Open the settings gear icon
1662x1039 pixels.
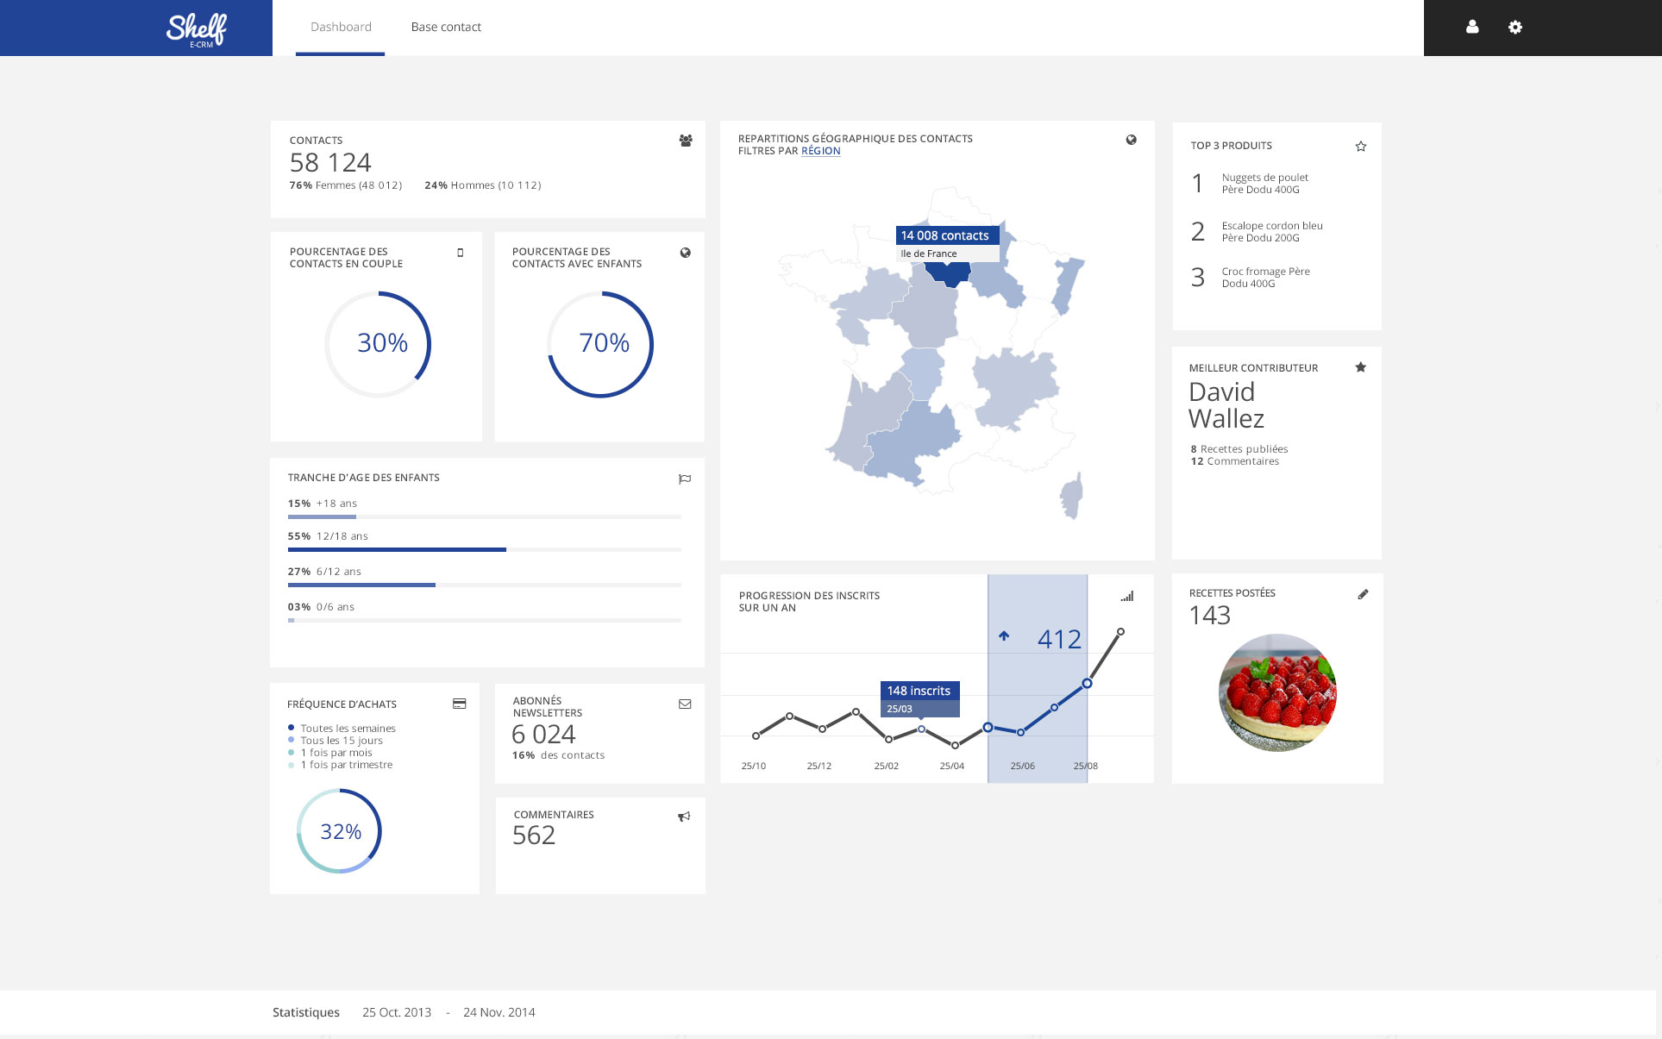coord(1516,27)
